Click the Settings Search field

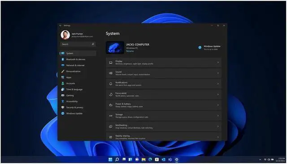(x=78, y=44)
